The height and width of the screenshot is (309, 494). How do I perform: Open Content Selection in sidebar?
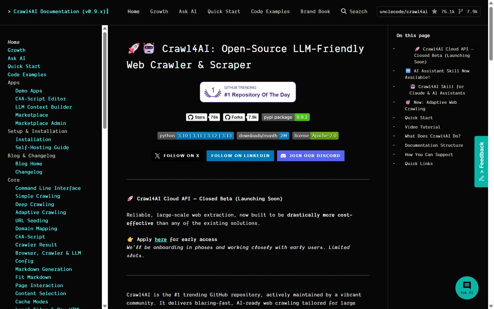41,294
